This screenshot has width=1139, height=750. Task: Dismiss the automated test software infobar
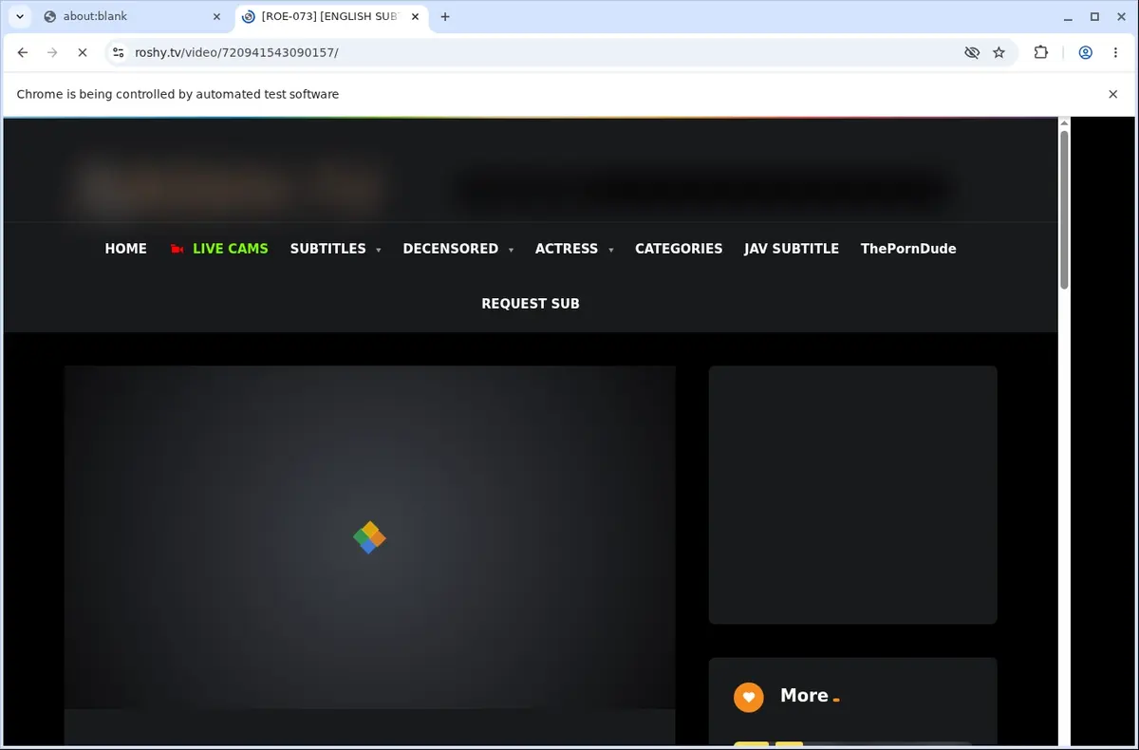click(x=1113, y=94)
